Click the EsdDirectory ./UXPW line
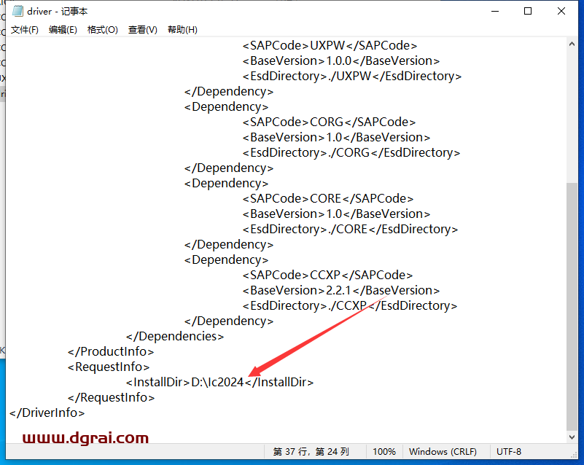584x465 pixels. [352, 76]
